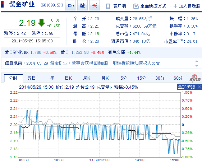Click the 成交额 6280.69万元 value
Viewport: 202px width, 163px height.
[x=144, y=26]
